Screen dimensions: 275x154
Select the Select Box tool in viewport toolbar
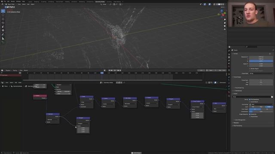tap(3, 11)
